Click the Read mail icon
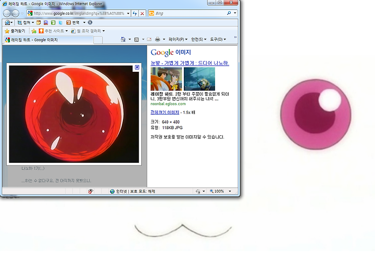Screen dimensions: 375x267 [x=149, y=39]
